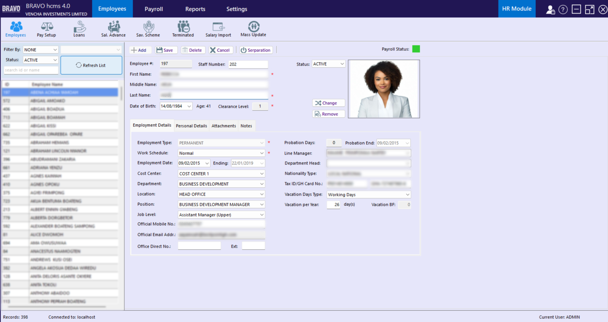The height and width of the screenshot is (322, 608).
Task: Click the Separation button
Action: point(255,50)
